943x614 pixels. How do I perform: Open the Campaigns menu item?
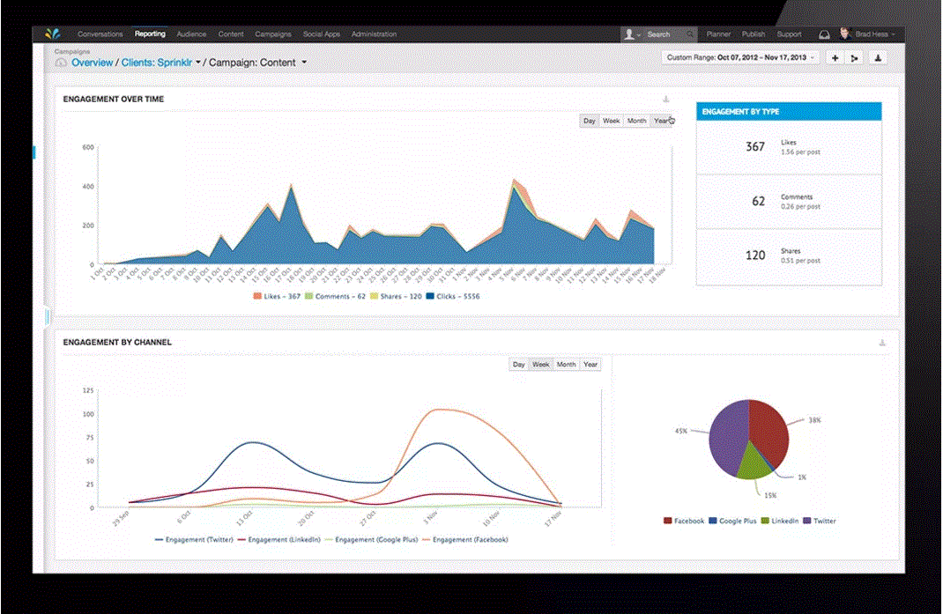pyautogui.click(x=273, y=33)
